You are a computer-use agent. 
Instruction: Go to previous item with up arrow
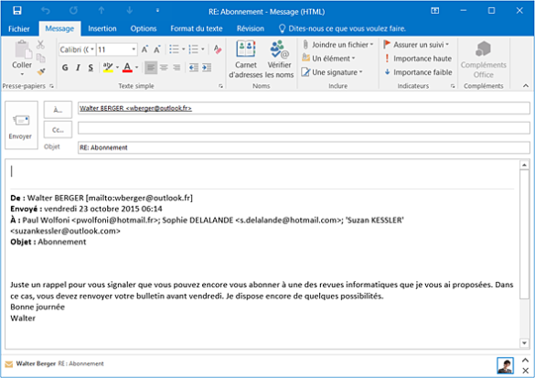pos(102,11)
